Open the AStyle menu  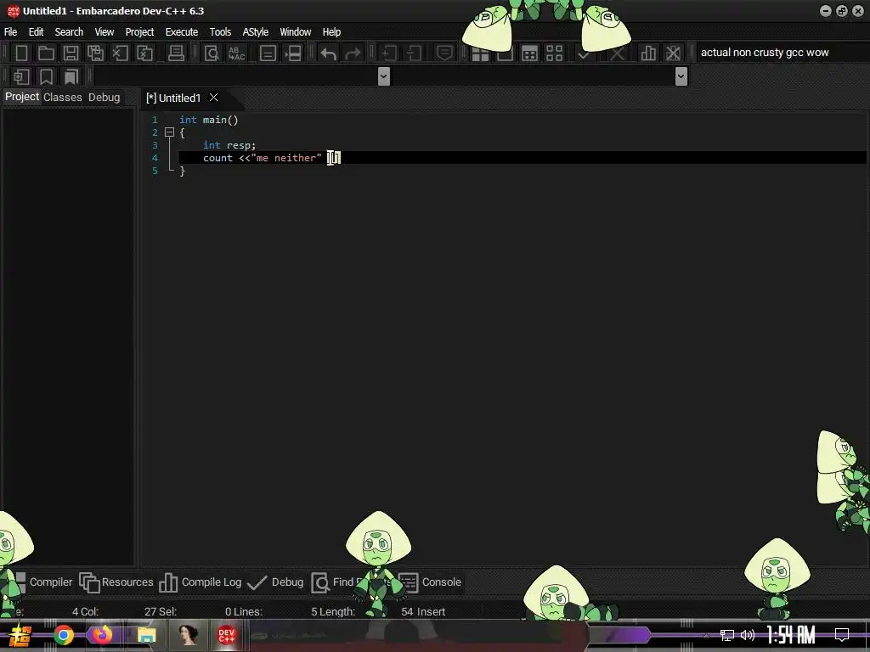255,31
